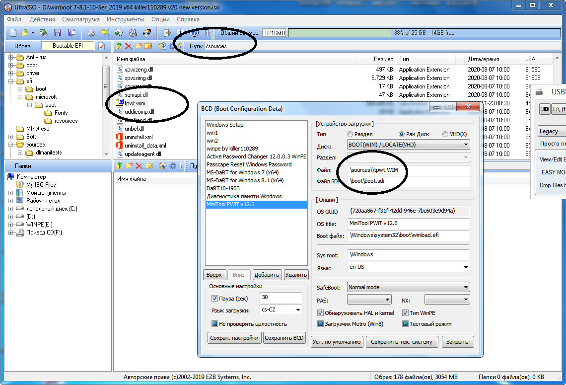Click the new folder icon in ISO toolbar
The width and height of the screenshot is (566, 385).
139,46
